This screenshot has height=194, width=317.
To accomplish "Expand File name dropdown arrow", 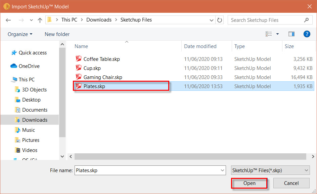I will pyautogui.click(x=222, y=170).
